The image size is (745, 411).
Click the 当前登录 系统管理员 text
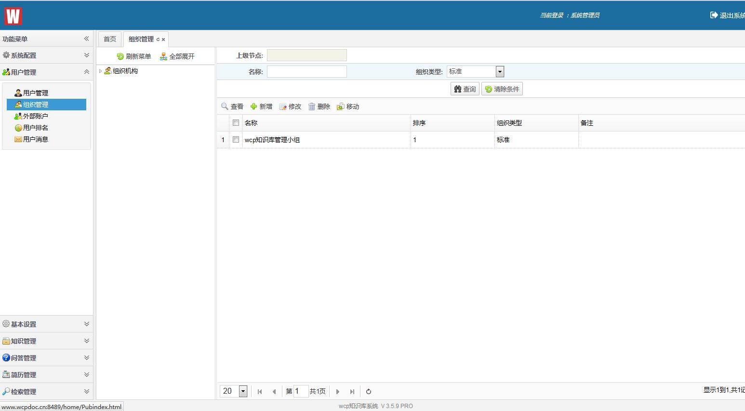point(570,15)
